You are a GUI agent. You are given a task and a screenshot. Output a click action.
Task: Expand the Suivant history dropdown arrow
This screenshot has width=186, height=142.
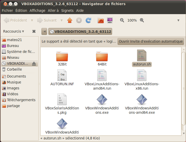(x=61, y=20)
